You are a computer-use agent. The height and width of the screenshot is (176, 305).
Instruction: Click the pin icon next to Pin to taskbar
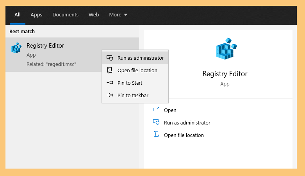point(110,95)
